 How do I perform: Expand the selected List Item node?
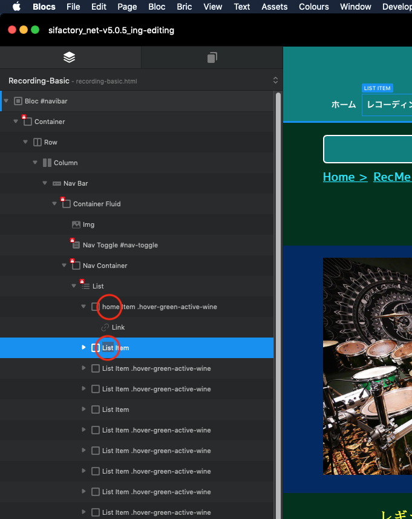(83, 348)
